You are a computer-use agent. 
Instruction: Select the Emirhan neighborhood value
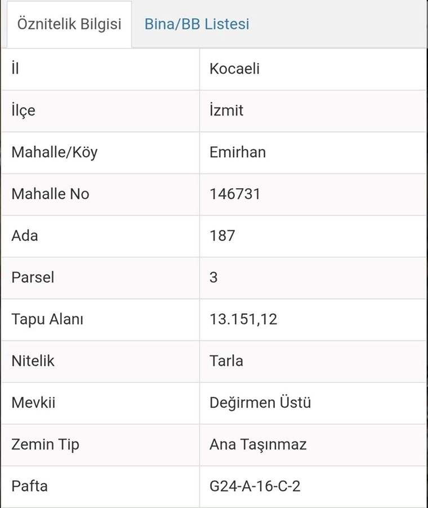238,152
